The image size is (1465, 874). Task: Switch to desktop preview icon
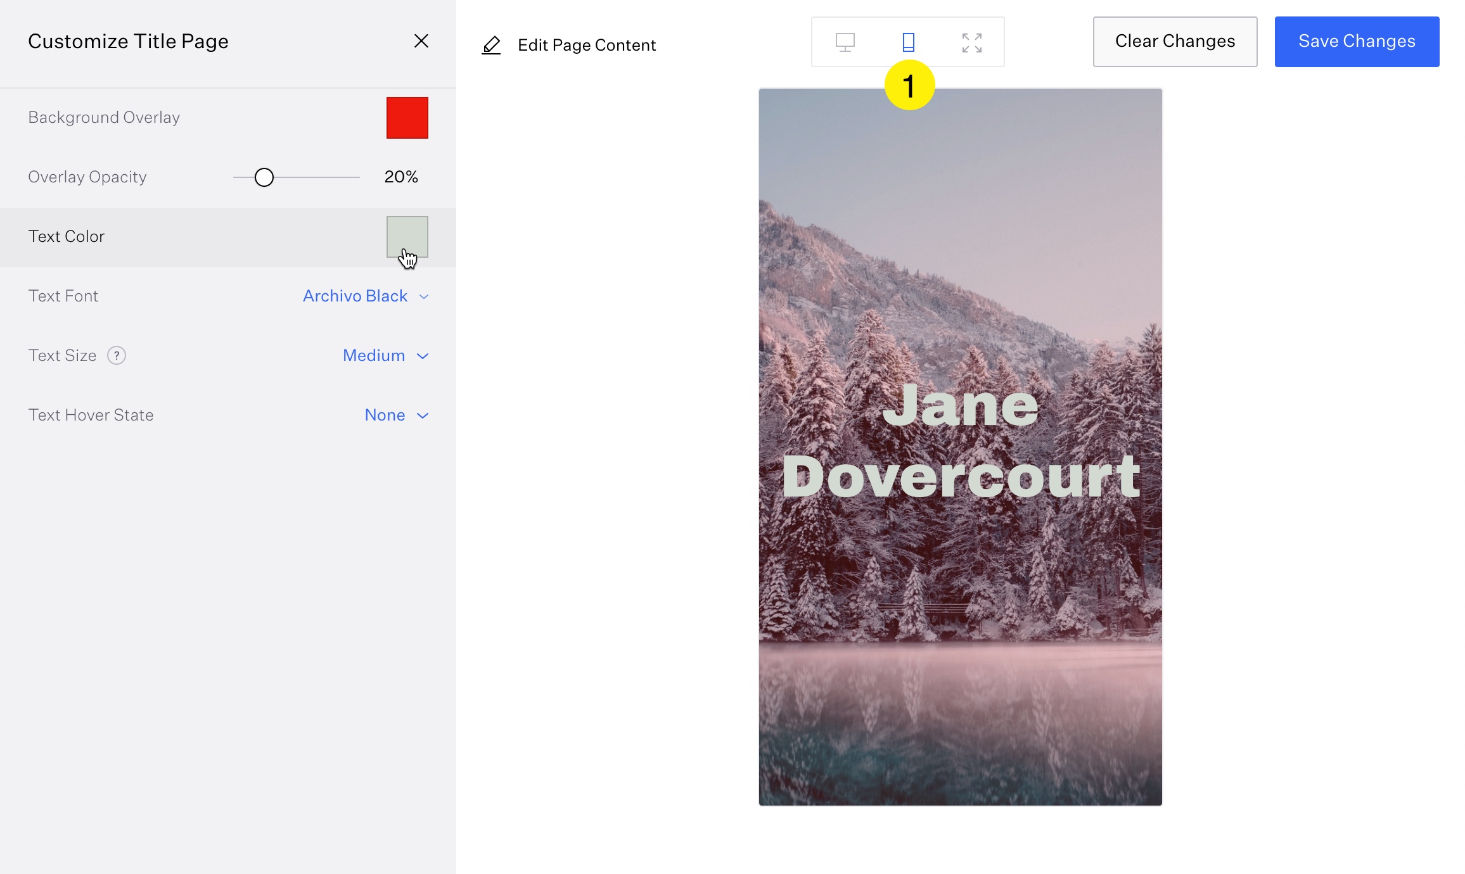(x=845, y=42)
